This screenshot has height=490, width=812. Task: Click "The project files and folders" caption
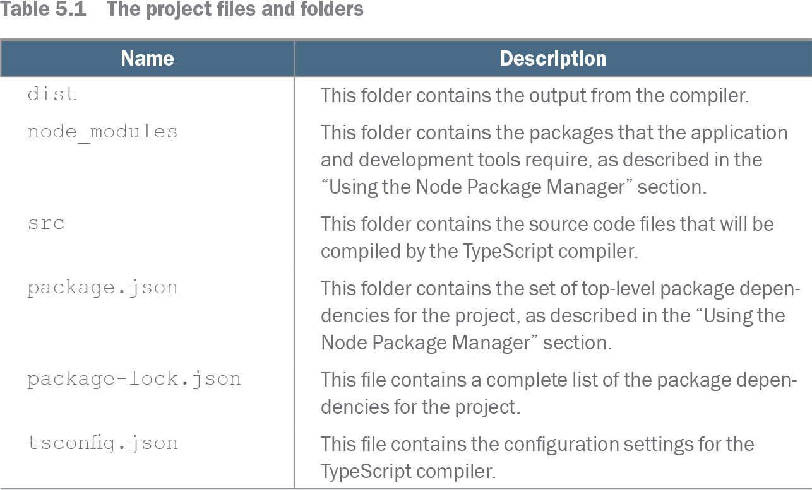pyautogui.click(x=235, y=9)
